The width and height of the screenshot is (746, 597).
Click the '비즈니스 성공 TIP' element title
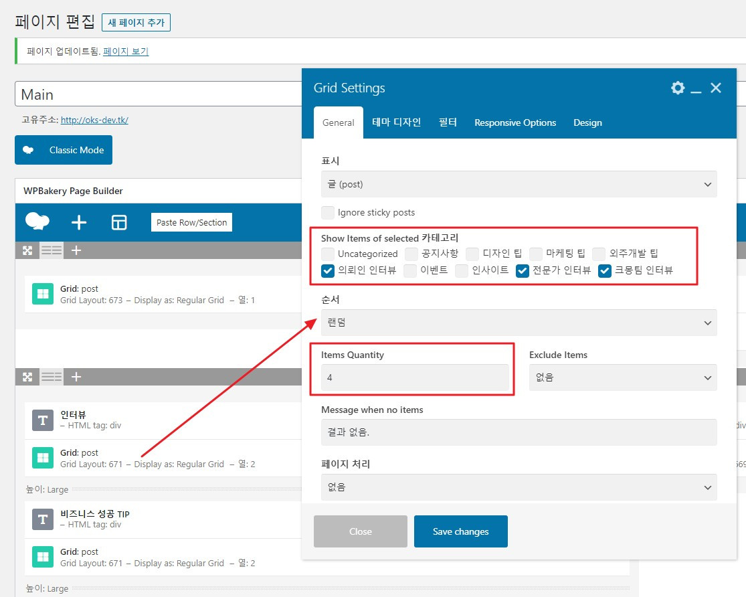95,514
